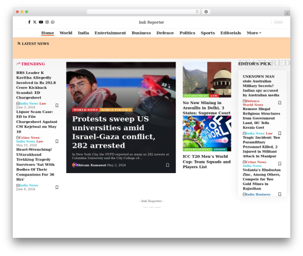The height and width of the screenshot is (256, 303).
Task: Click the ADVERTISEMENT tag on T20 image
Action: pos(198,149)
